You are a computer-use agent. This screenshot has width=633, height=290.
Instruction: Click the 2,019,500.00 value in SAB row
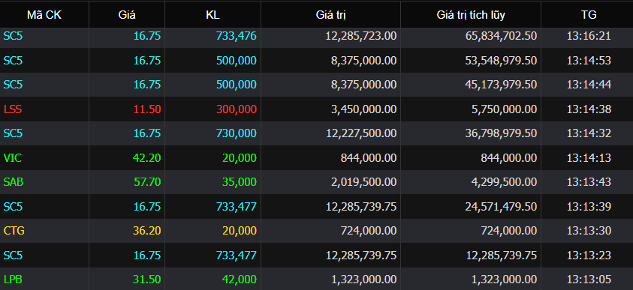click(361, 182)
